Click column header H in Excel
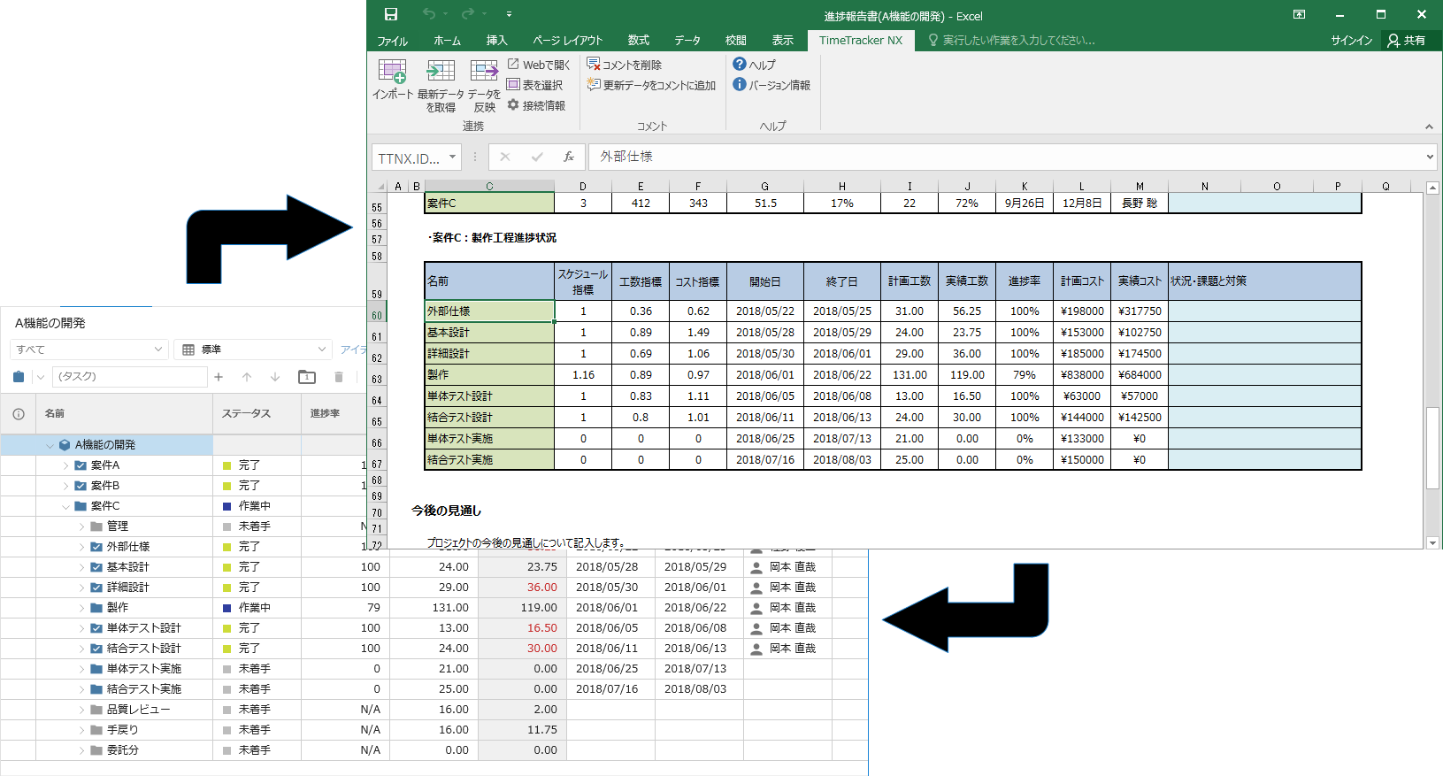 842,186
